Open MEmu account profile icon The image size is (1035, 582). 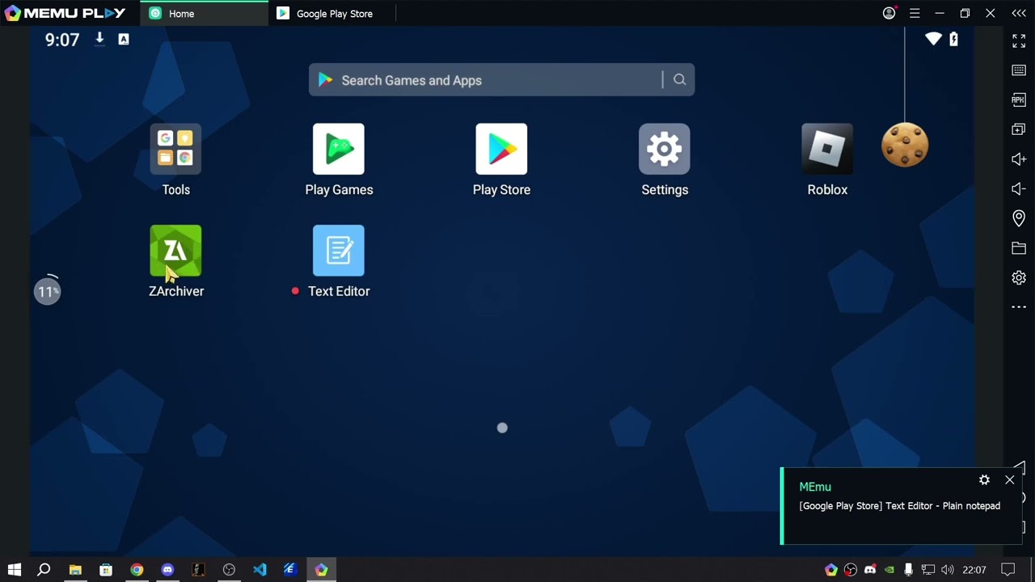coord(889,13)
